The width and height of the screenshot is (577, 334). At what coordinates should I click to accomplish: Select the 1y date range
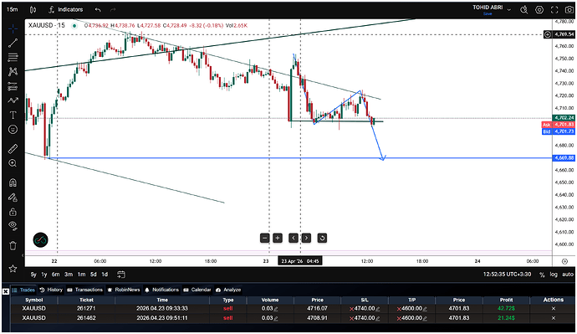44,275
